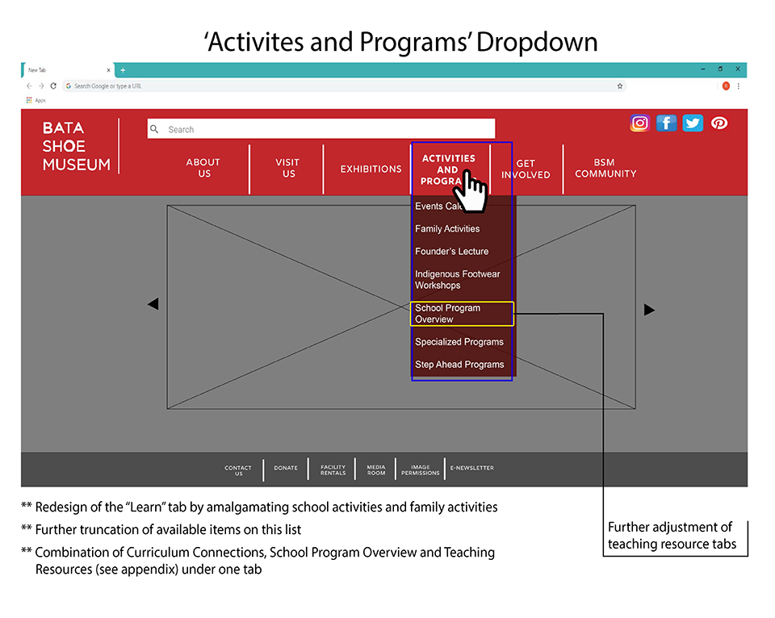
Task: Go forward with the browser forward arrow
Action: pyautogui.click(x=41, y=86)
